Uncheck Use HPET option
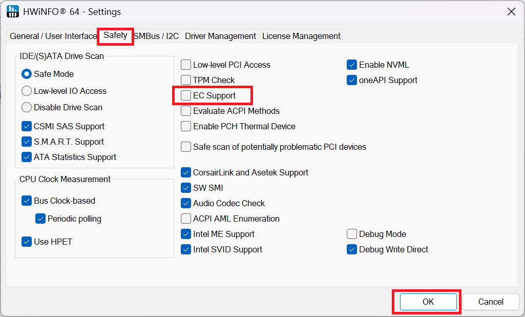The width and height of the screenshot is (525, 317). [x=27, y=242]
